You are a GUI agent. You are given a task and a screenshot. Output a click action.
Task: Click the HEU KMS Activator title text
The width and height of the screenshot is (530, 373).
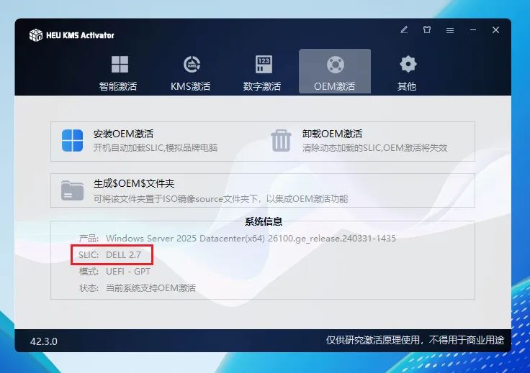(x=80, y=35)
